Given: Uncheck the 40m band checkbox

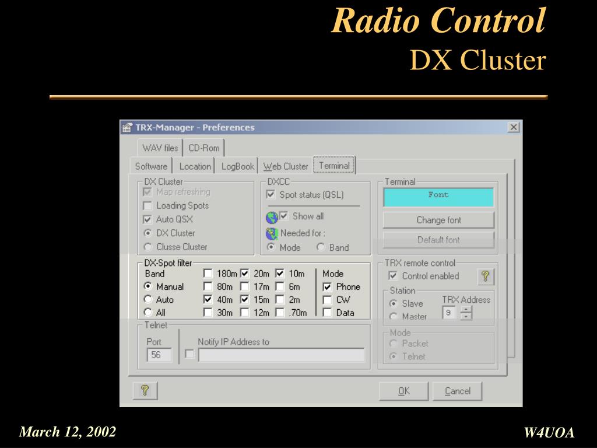Looking at the screenshot, I should click(208, 299).
